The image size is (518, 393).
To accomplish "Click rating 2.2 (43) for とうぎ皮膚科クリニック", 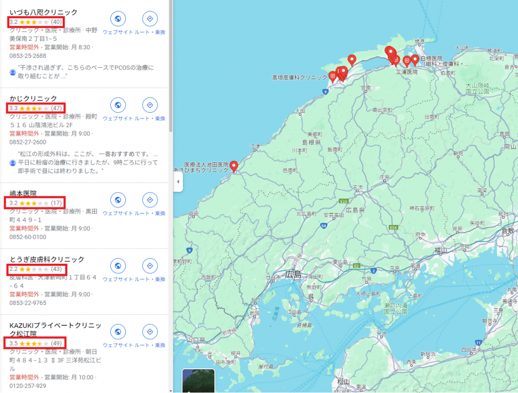I will [35, 269].
